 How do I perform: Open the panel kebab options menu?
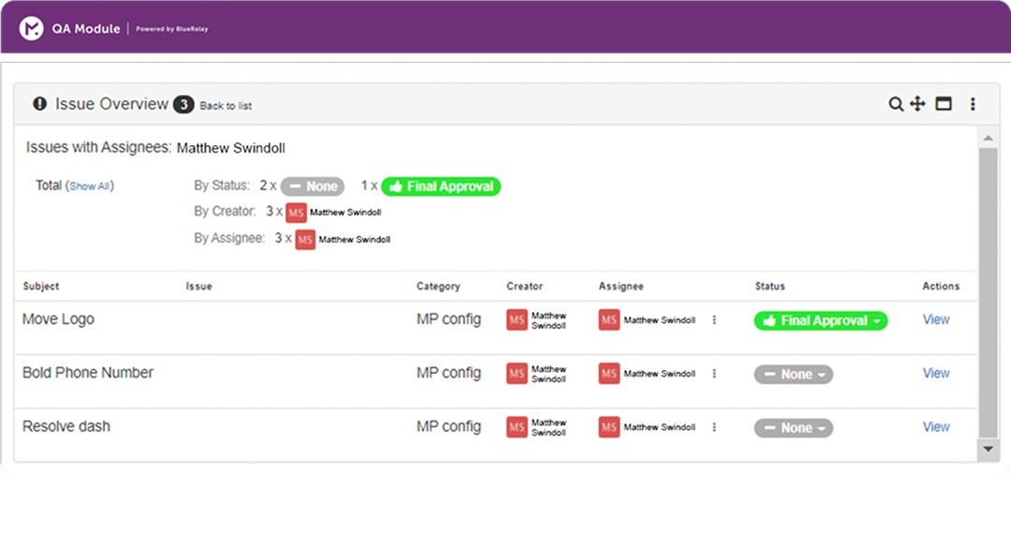(973, 104)
